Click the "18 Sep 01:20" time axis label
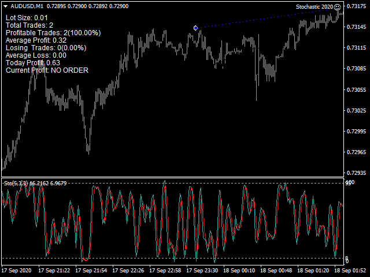This screenshot has width=370, height=277. pyautogui.click(x=313, y=271)
